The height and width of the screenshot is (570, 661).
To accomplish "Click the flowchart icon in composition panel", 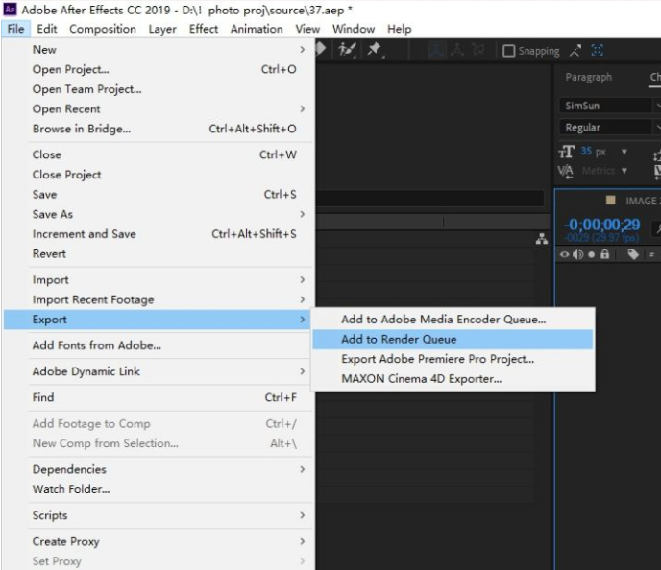I will pyautogui.click(x=542, y=239).
